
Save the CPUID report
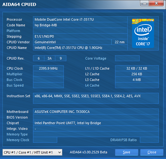click(126, 152)
